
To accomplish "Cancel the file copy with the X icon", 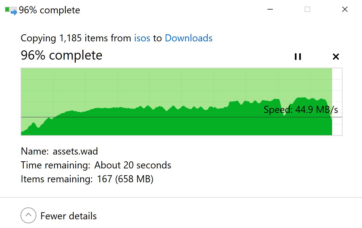I will pos(336,57).
